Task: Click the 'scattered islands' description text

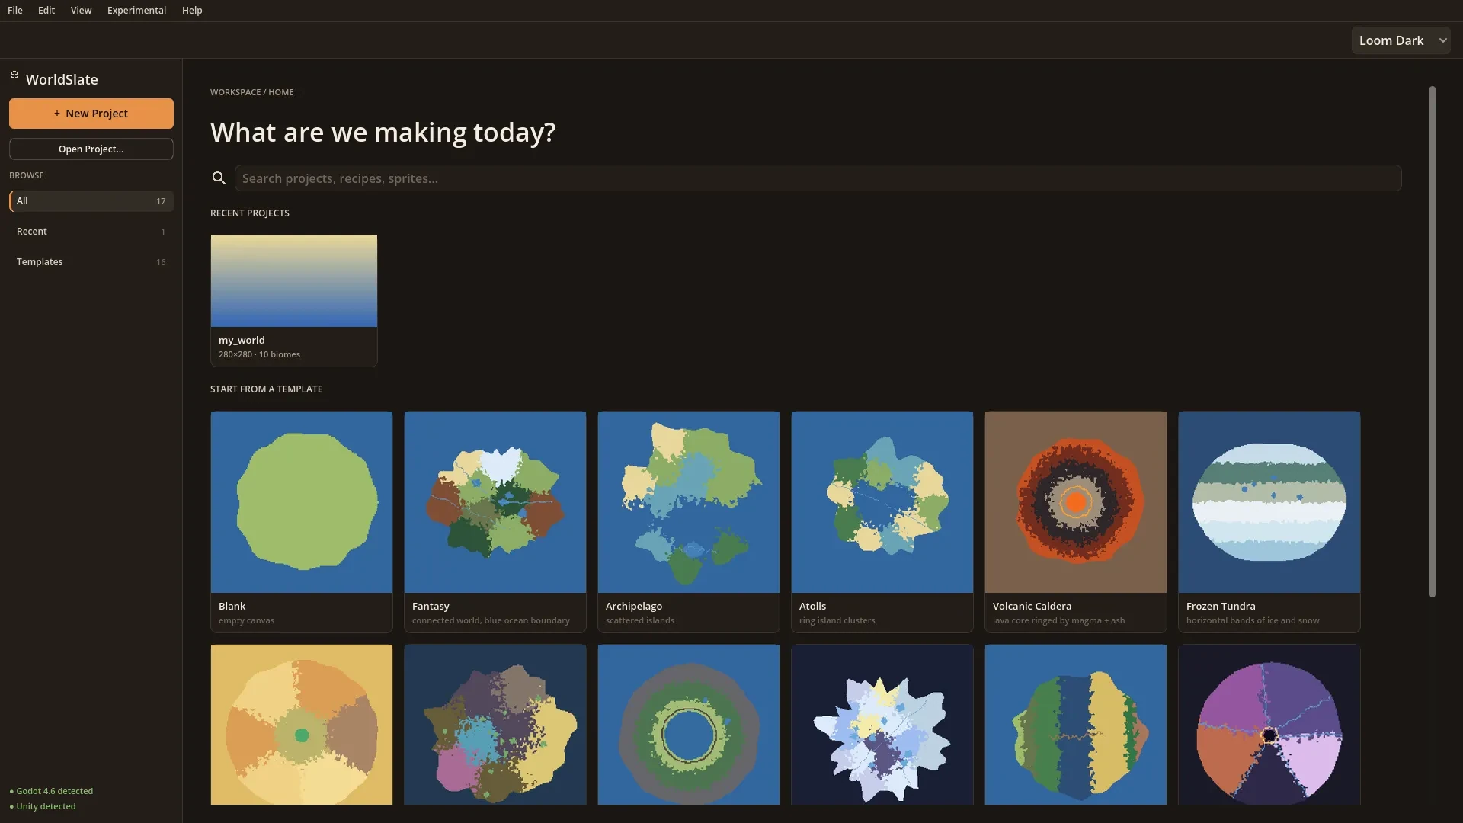Action: 640,620
